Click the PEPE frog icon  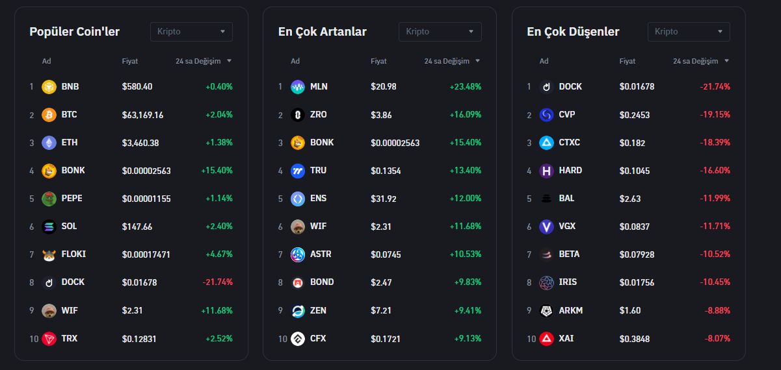pyautogui.click(x=49, y=199)
